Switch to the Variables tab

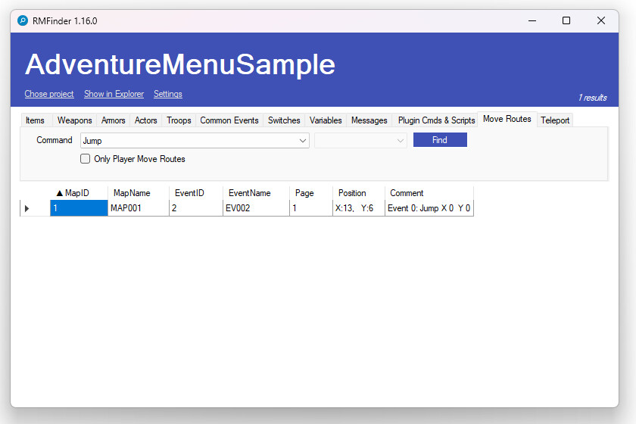[x=326, y=120]
